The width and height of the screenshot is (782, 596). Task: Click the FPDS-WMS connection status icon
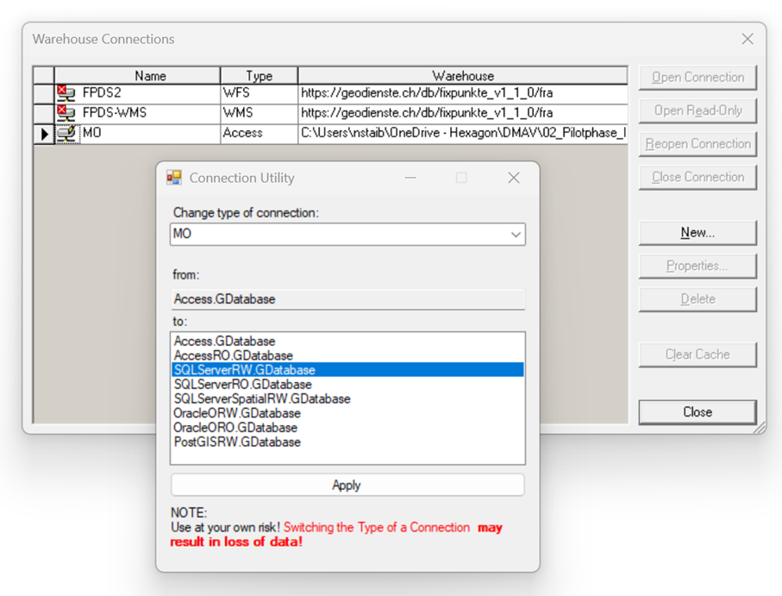pyautogui.click(x=66, y=113)
